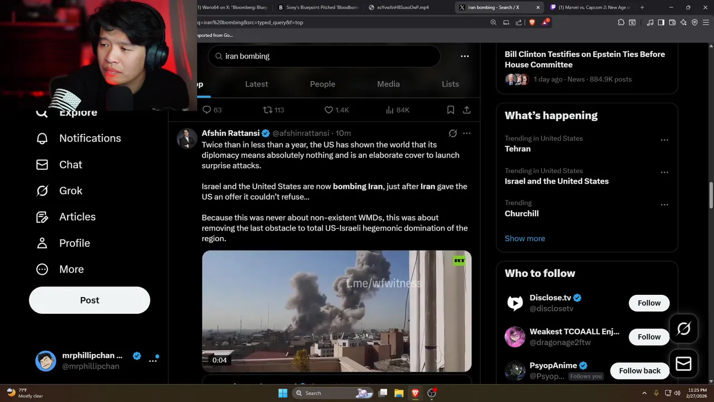714x402 pixels.
Task: Open Bill Clinton Testifies on Epstein Ties story
Action: coord(585,59)
